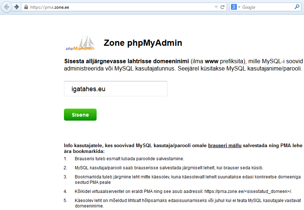The width and height of the screenshot is (304, 210).
Task: Click into the Google search box
Action: [x=267, y=7]
